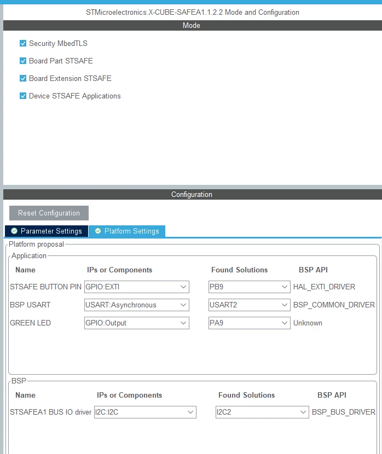382x454 pixels.
Task: Click the GREEN LED row label
Action: 31,323
